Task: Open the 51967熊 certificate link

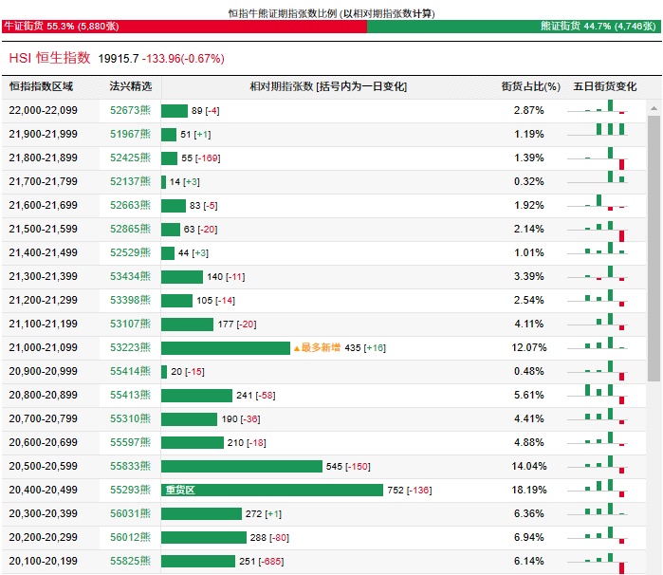Action: point(130,135)
